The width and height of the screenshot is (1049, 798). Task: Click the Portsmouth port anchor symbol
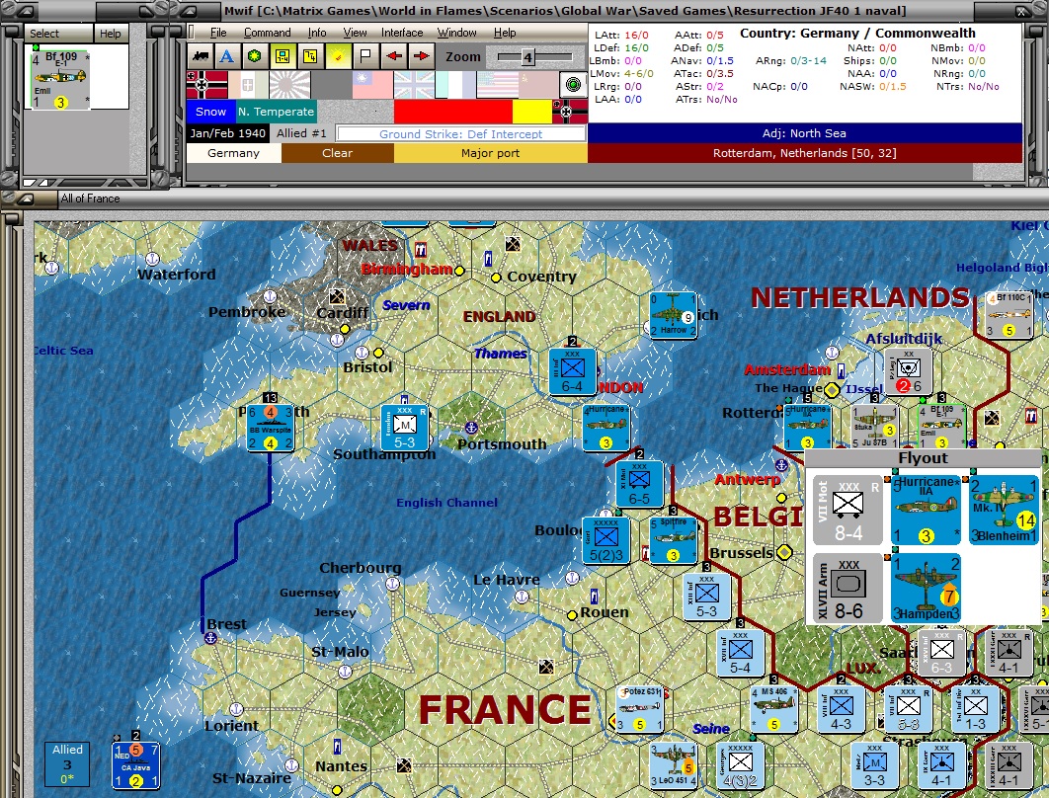pyautogui.click(x=471, y=428)
